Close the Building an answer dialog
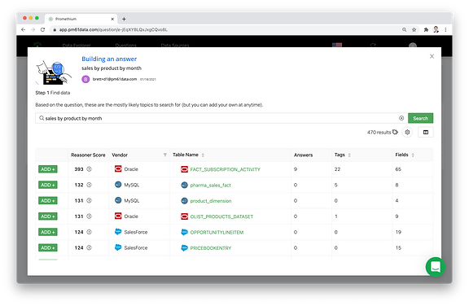469x306 pixels. pyautogui.click(x=432, y=56)
